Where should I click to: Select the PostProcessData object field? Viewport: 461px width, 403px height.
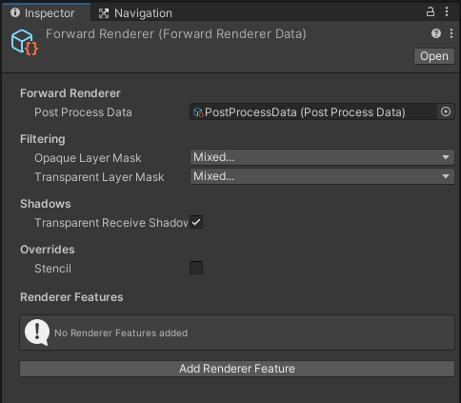[322, 111]
